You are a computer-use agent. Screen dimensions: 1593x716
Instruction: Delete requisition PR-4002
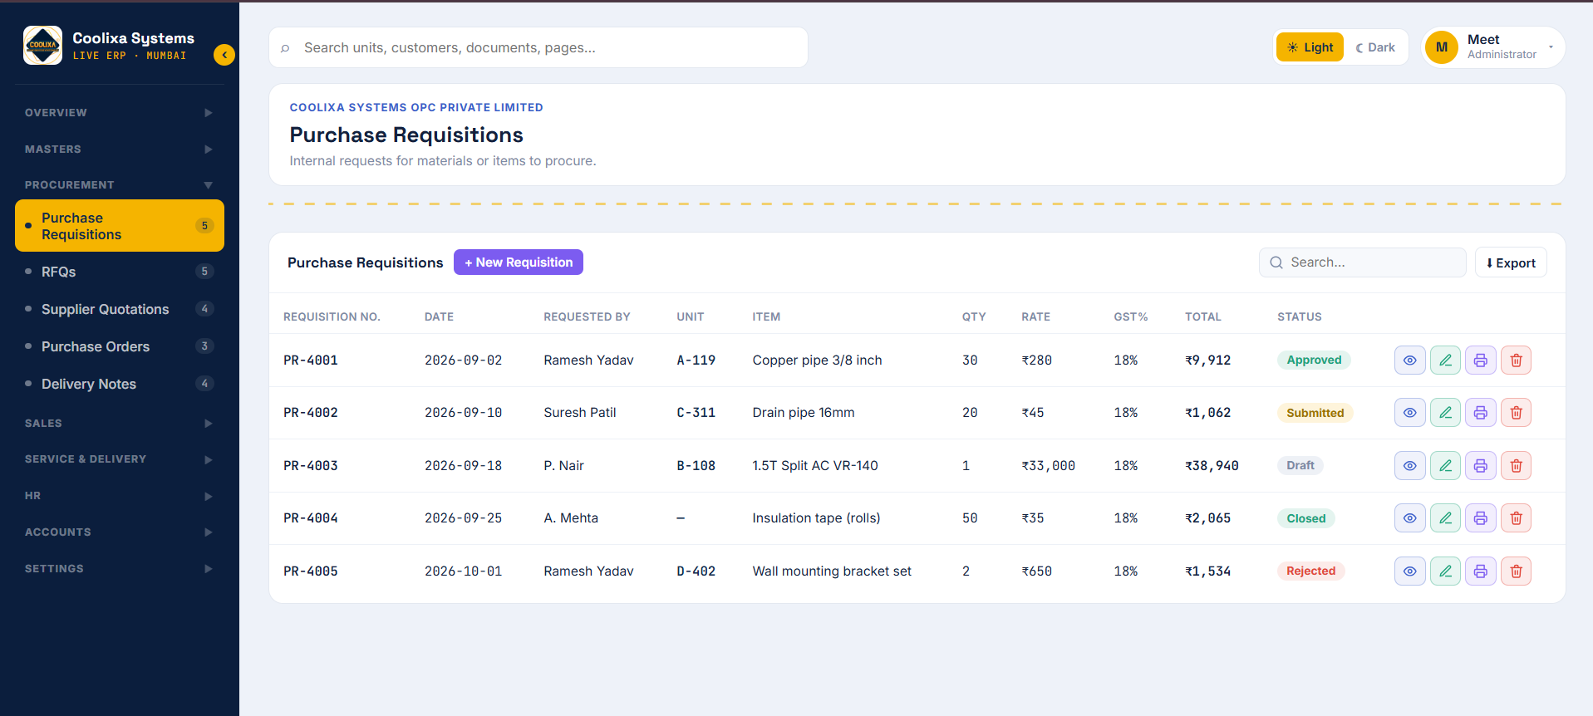pyautogui.click(x=1517, y=413)
